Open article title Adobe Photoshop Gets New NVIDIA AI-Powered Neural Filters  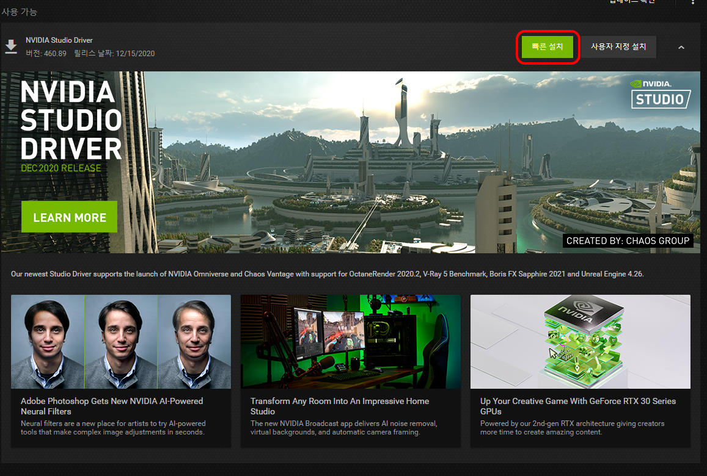pyautogui.click(x=112, y=406)
